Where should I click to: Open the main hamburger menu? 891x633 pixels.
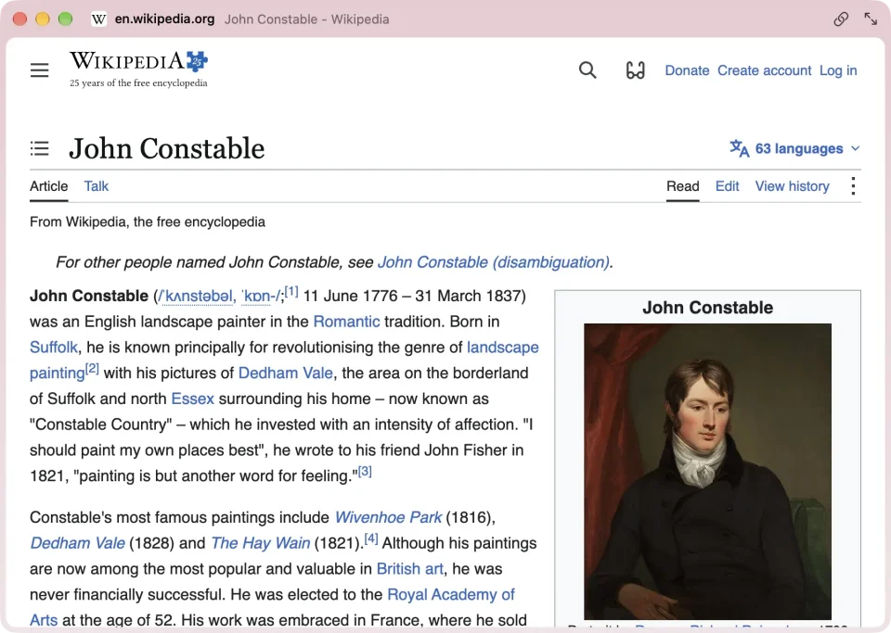click(39, 70)
